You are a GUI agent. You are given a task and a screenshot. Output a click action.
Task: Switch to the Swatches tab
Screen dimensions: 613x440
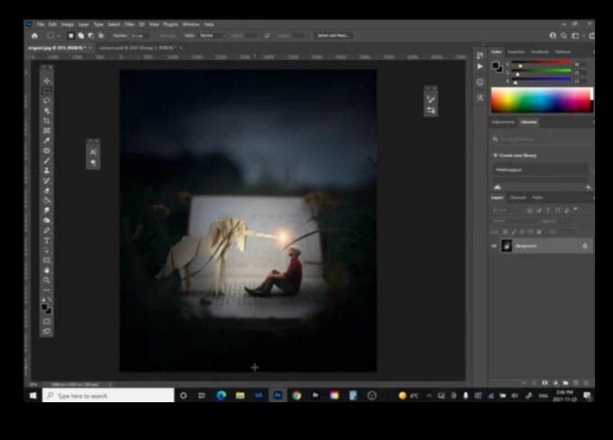(517, 52)
